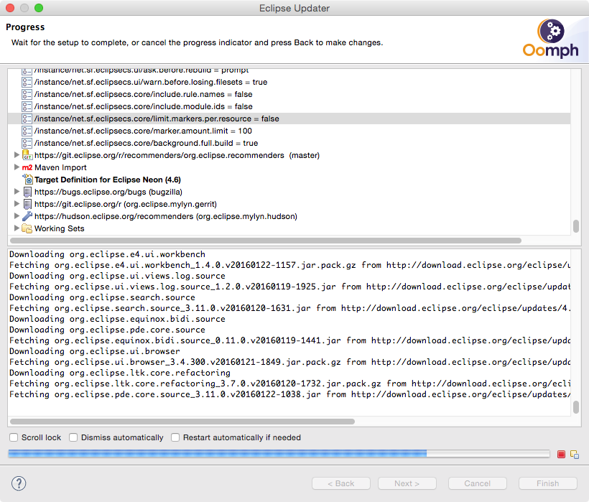Image resolution: width=589 pixels, height=502 pixels.
Task: Click the m2 Maven Import icon
Action: 27,167
